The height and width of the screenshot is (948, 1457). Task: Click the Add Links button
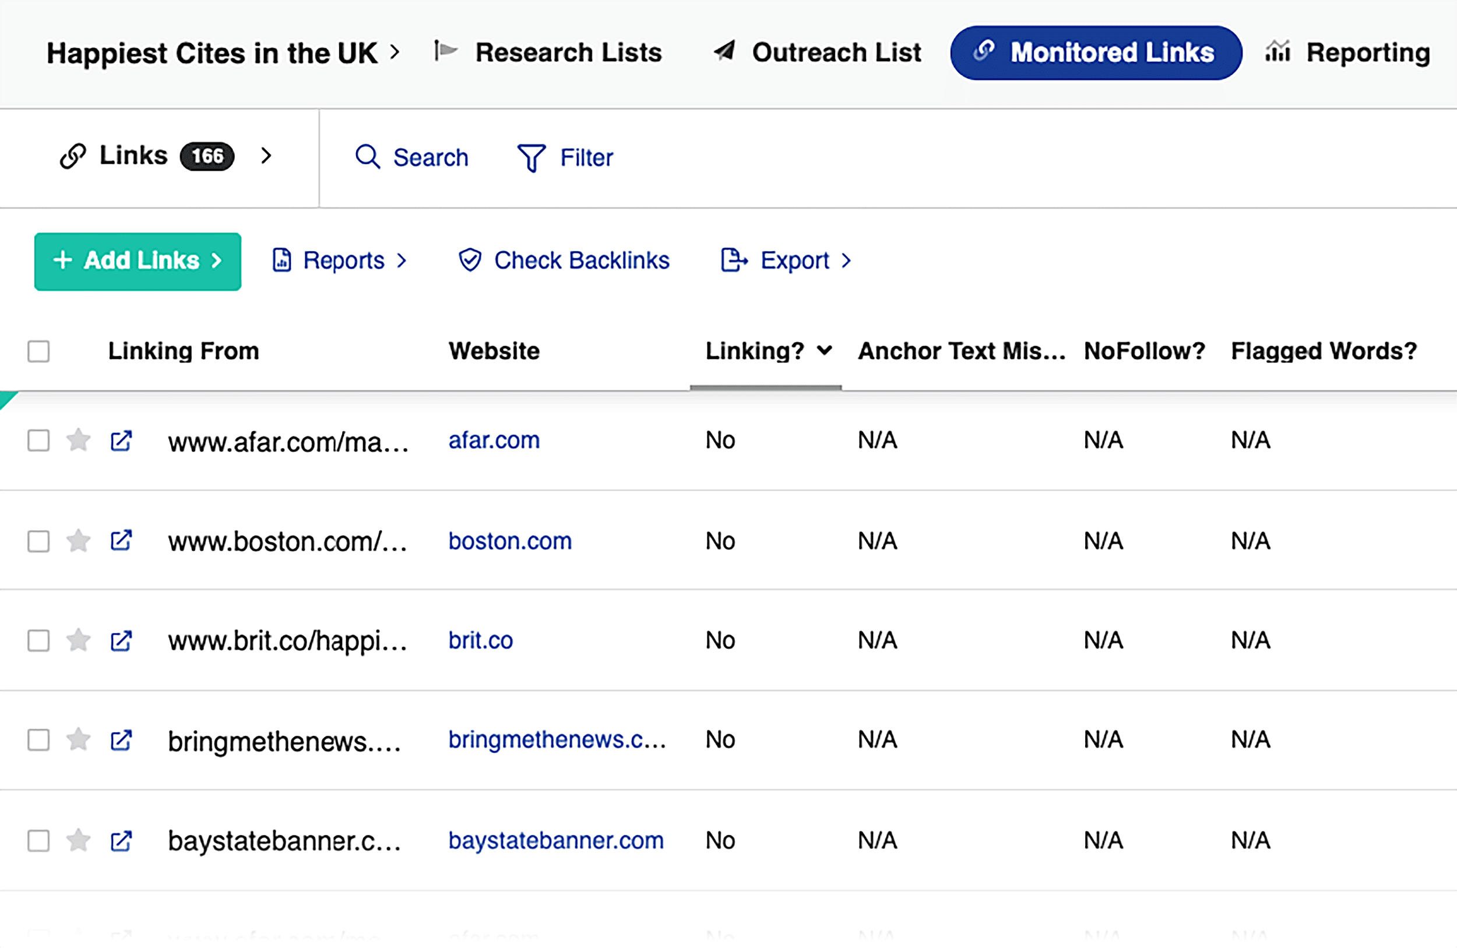pos(137,262)
